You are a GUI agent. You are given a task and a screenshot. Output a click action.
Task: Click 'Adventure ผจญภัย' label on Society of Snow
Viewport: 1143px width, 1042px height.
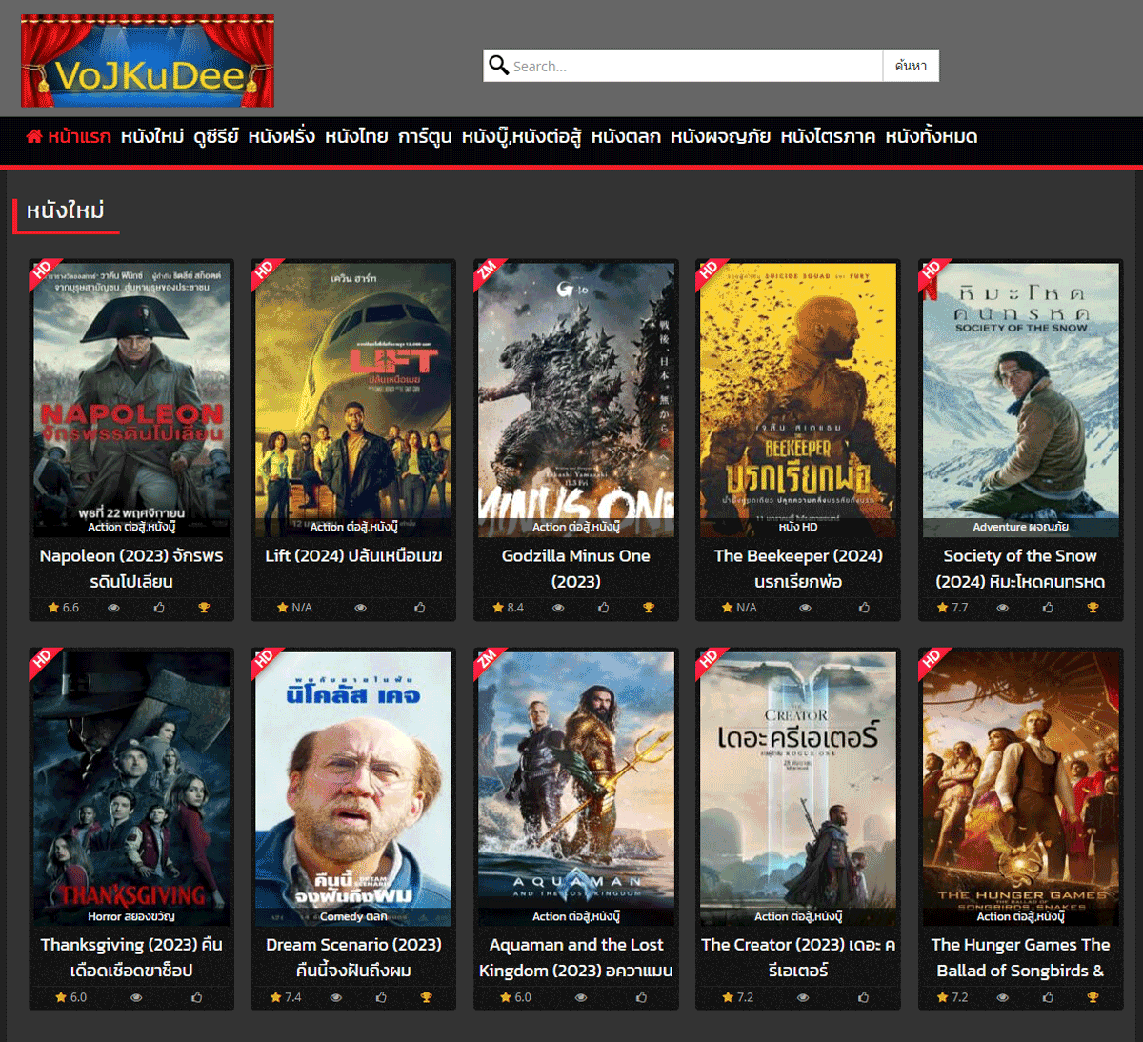click(x=1020, y=527)
